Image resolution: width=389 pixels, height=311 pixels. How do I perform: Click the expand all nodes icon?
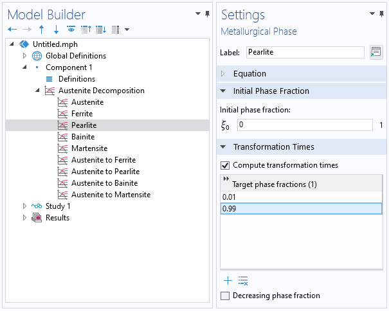pos(100,30)
